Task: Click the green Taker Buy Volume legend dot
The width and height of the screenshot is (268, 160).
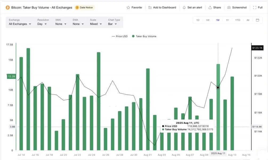Action: coord(133,36)
